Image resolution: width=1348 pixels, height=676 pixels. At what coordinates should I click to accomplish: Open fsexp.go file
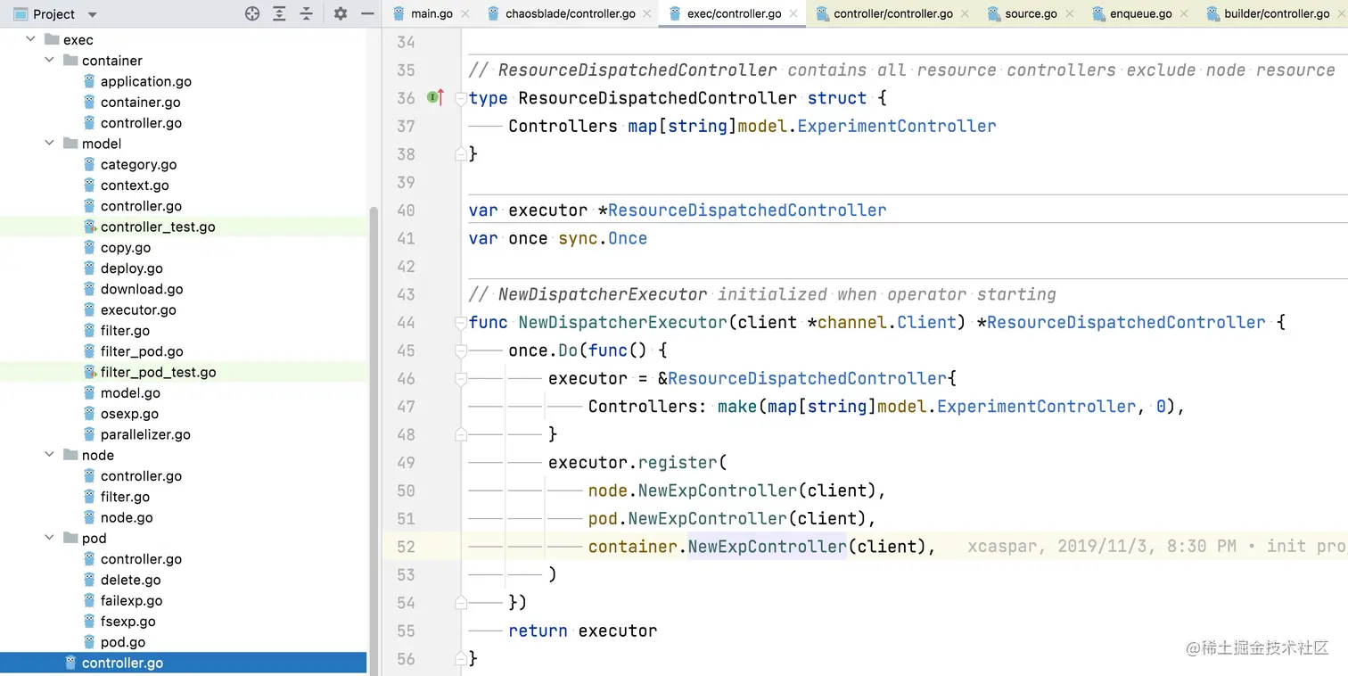(127, 621)
